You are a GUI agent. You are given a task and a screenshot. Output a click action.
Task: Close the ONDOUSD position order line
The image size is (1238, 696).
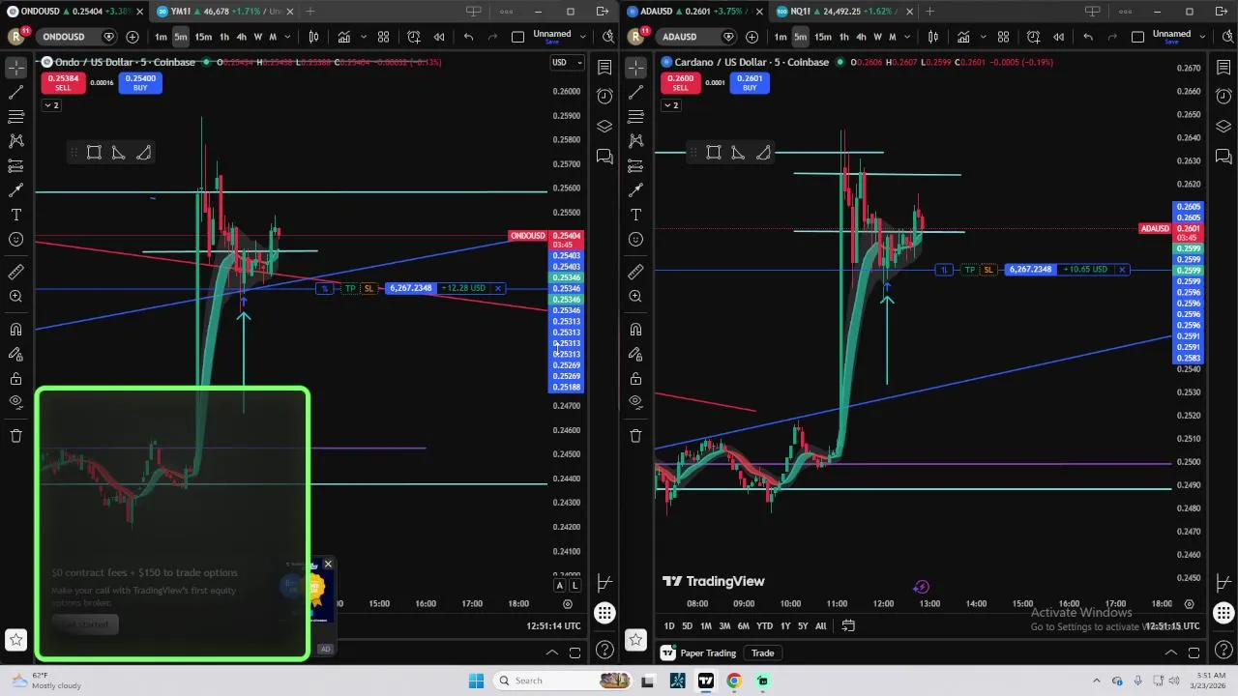[x=498, y=288]
